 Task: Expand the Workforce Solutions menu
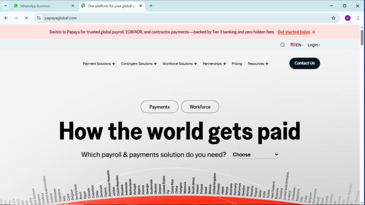[180, 64]
